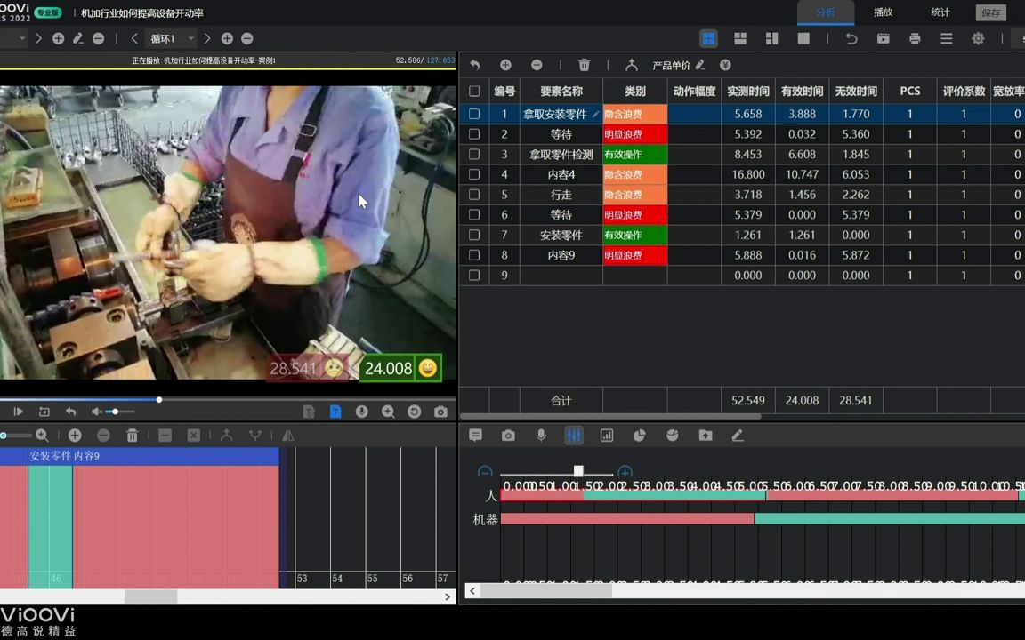Click the 产品单价 edit pencil

tap(700, 65)
